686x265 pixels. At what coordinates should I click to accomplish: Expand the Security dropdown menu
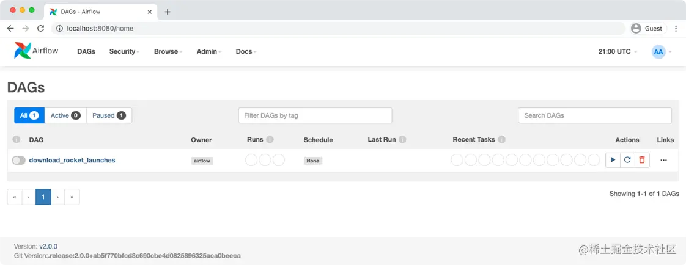124,51
